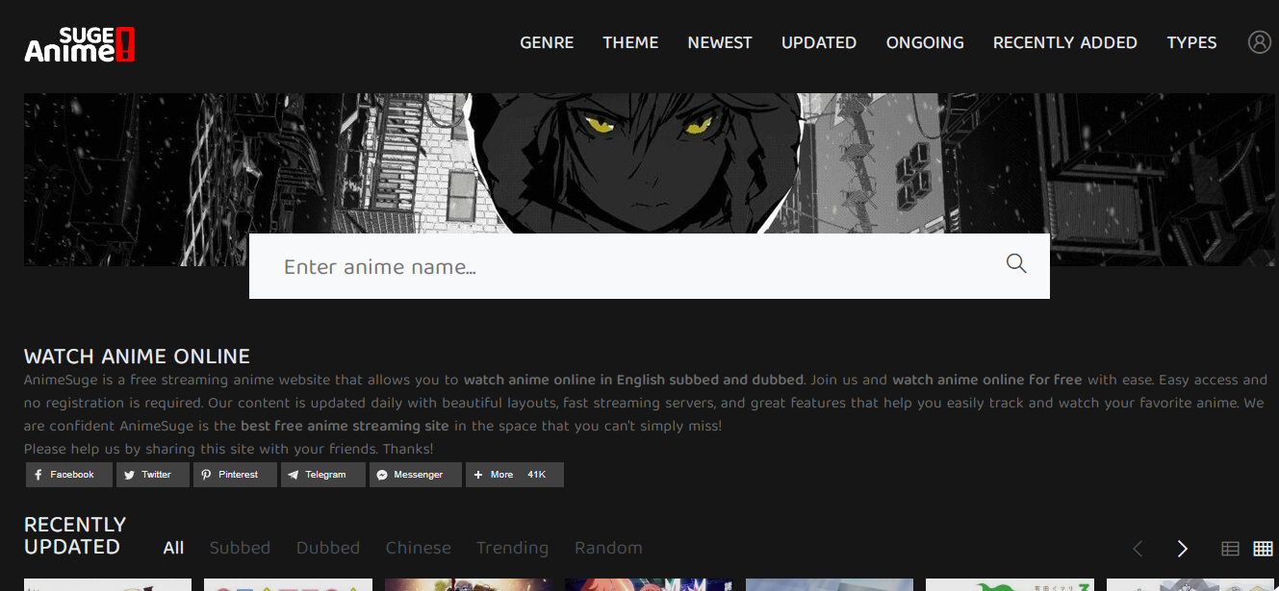The width and height of the screenshot is (1279, 591).
Task: Switch to grid view layout
Action: [1263, 549]
